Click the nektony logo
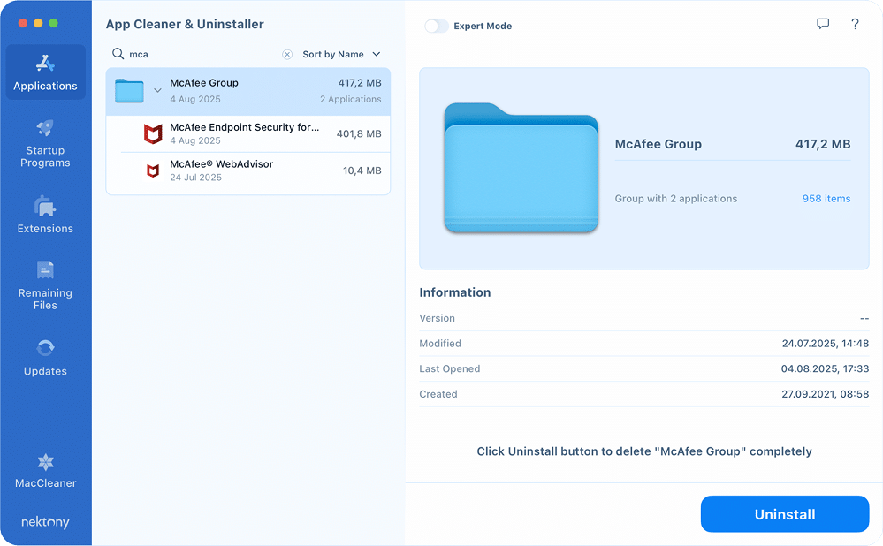 (45, 522)
